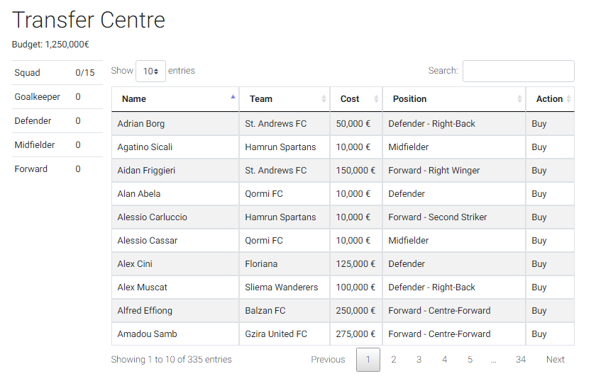Jump to last page 34
This screenshot has width=591, height=376.
tap(521, 360)
